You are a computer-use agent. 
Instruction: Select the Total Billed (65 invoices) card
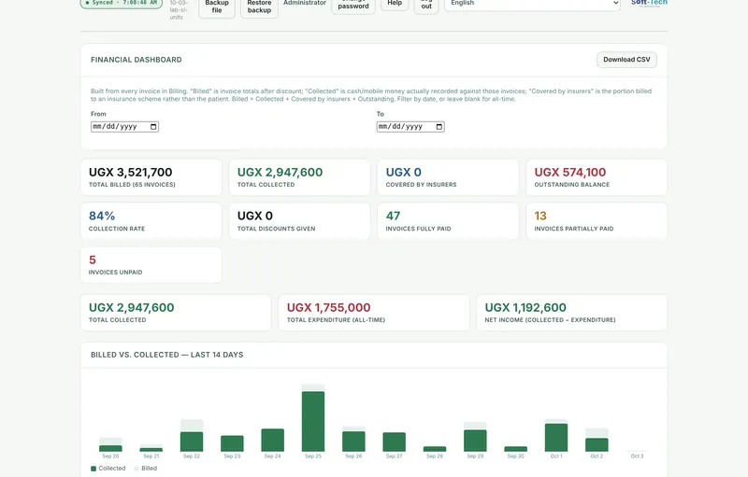click(151, 177)
